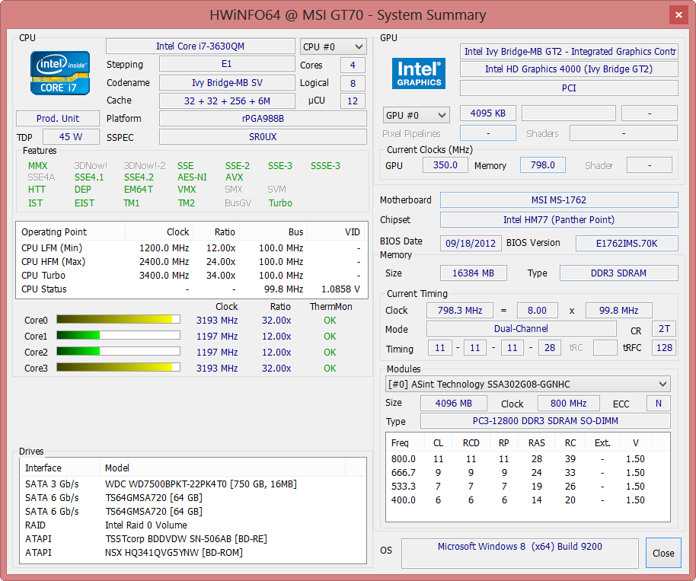Viewport: 696px width, 581px height.
Task: Click the µCU value field
Action: [x=353, y=101]
